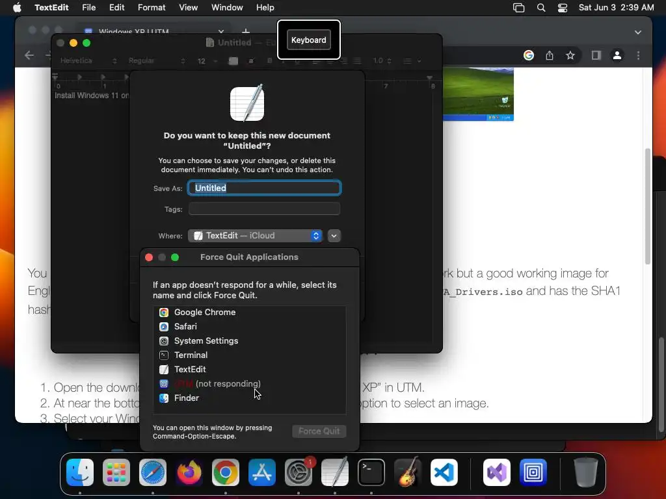The image size is (666, 499).
Task: Click Chrome's share page icon
Action: point(549,55)
